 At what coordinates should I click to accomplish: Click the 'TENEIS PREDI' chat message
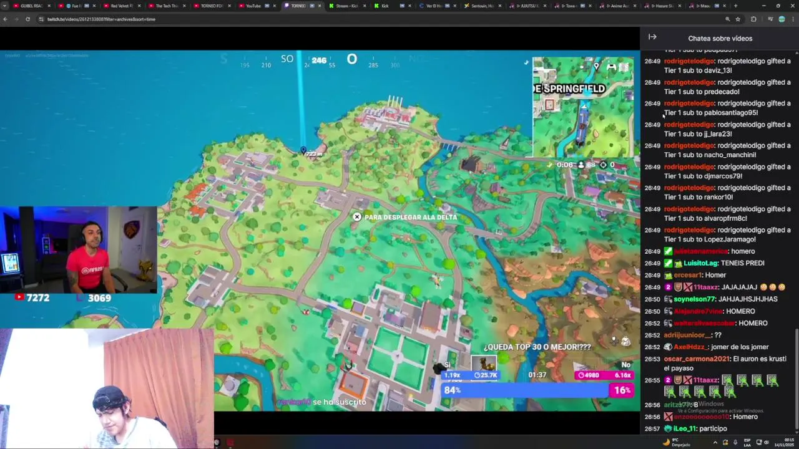[743, 263]
